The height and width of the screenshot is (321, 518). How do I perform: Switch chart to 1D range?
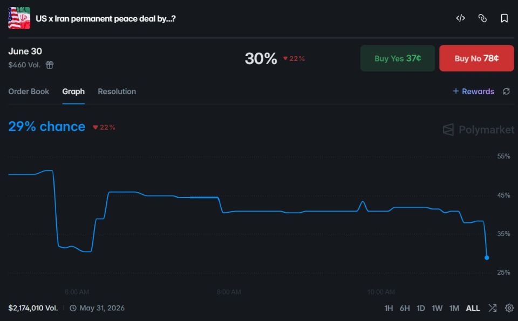(x=421, y=308)
